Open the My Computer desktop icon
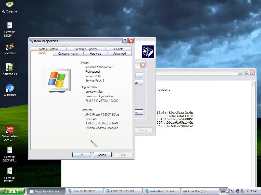Viewport: 261px width, 195px height. click(10, 7)
